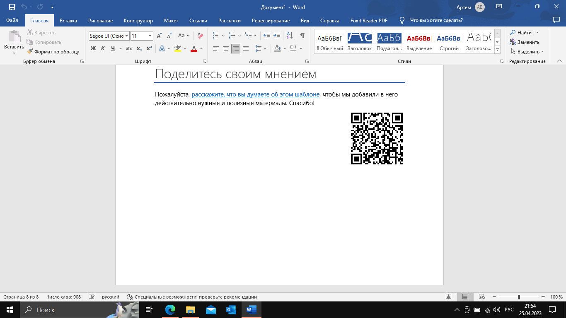Click the Undo arrow in the title bar

click(x=24, y=7)
